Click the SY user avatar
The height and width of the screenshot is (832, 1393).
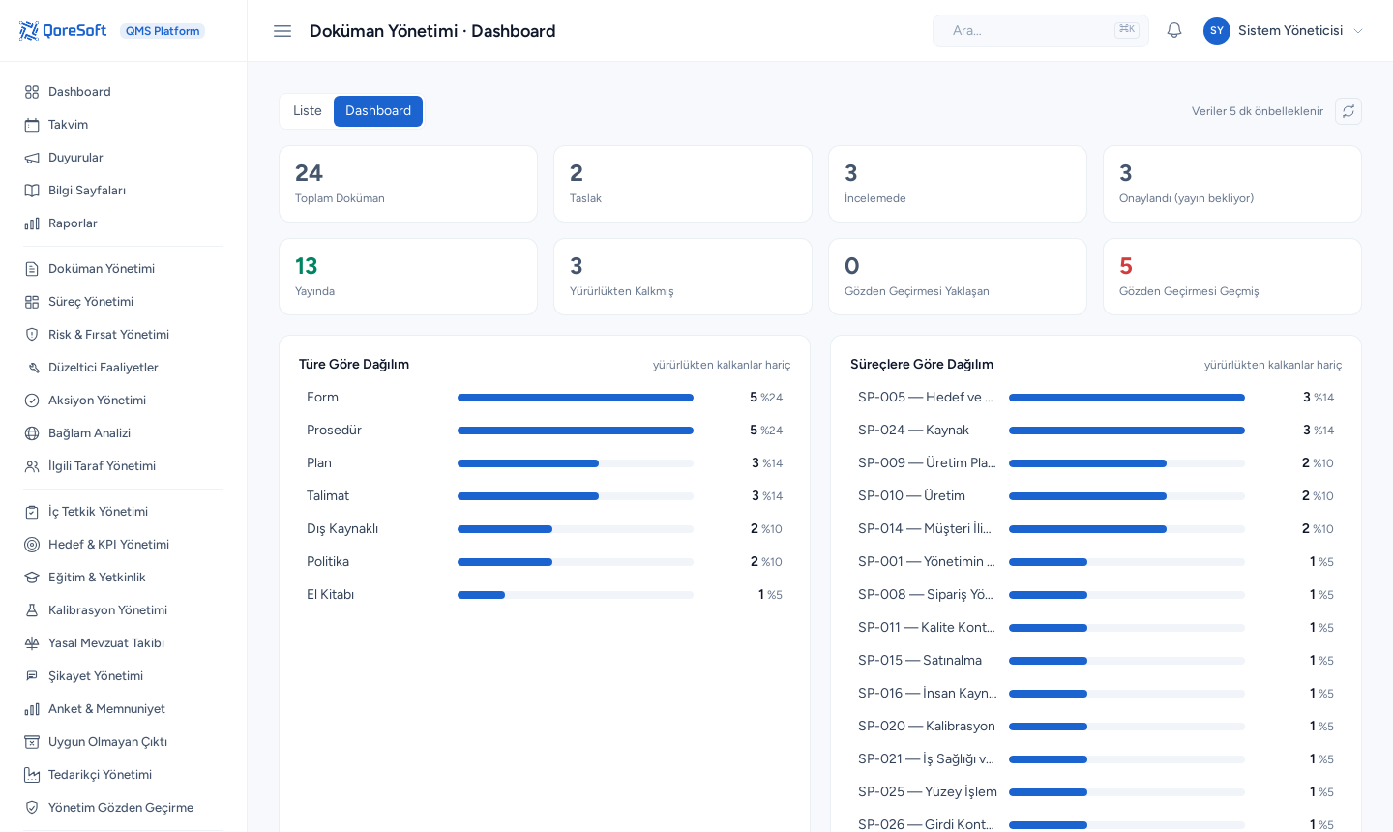tap(1217, 31)
